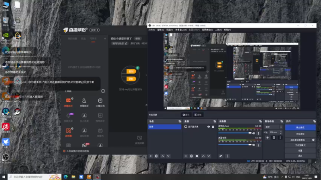321x180 pixels.
Task: Click the 退出 button in OBS controls
Action: tap(300, 156)
